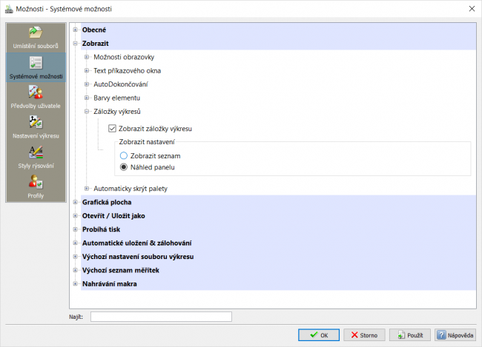Click the Otevřít / Uložit jako heading
The height and width of the screenshot is (347, 482).
coord(113,216)
